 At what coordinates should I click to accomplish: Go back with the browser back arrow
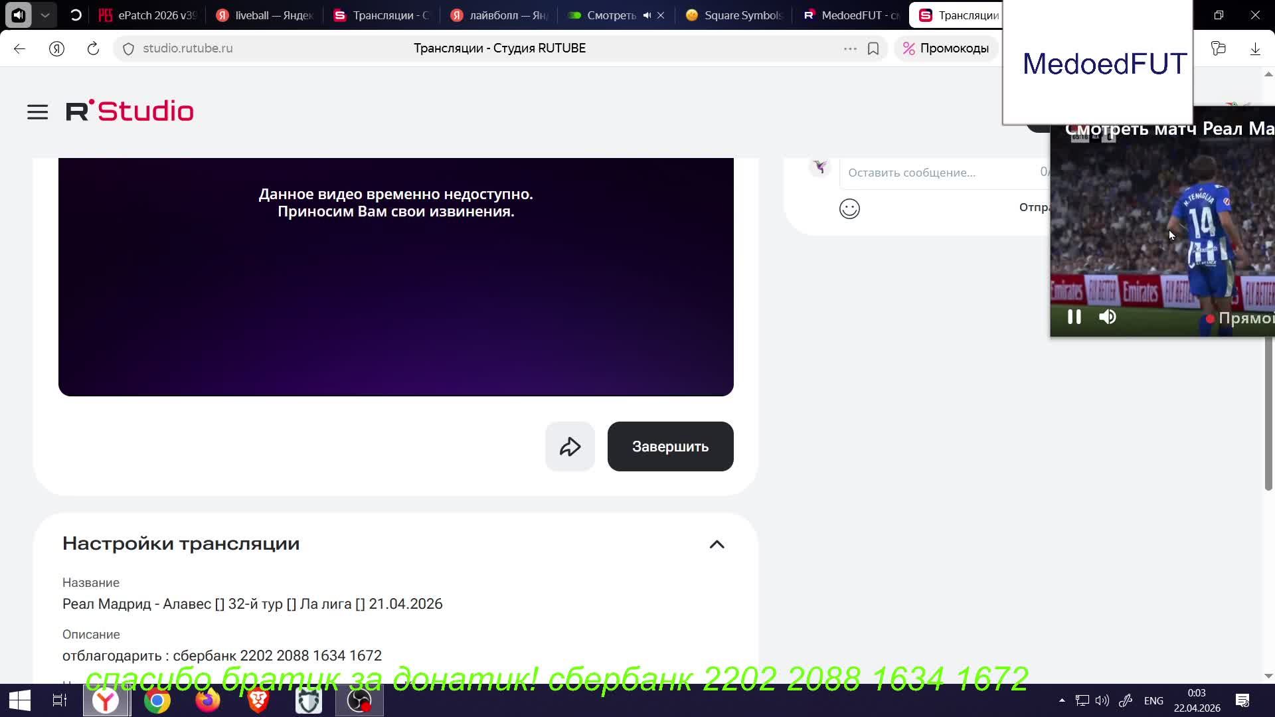pyautogui.click(x=19, y=48)
